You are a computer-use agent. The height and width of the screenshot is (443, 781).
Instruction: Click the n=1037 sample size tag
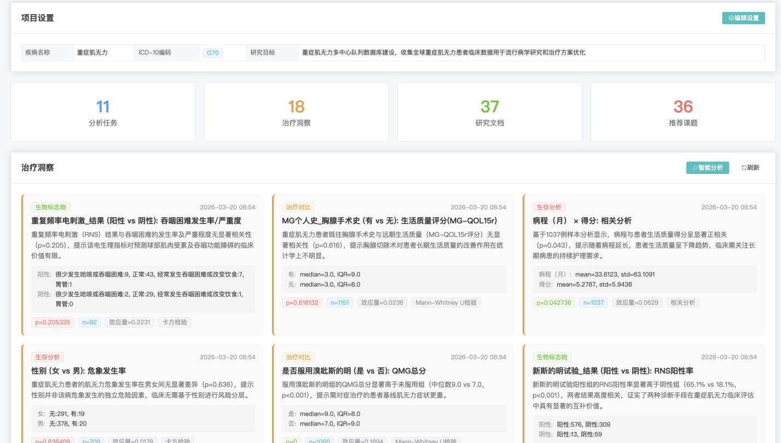594,302
